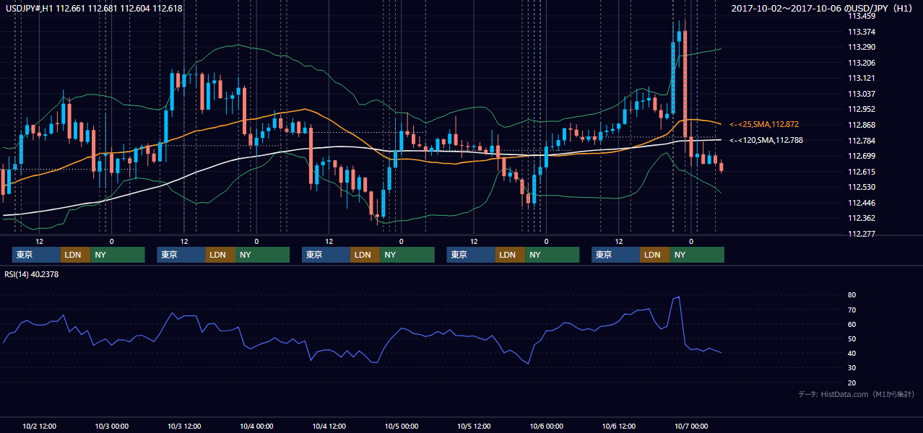Select the RSI 20 scale value
923x433 pixels.
click(x=852, y=382)
